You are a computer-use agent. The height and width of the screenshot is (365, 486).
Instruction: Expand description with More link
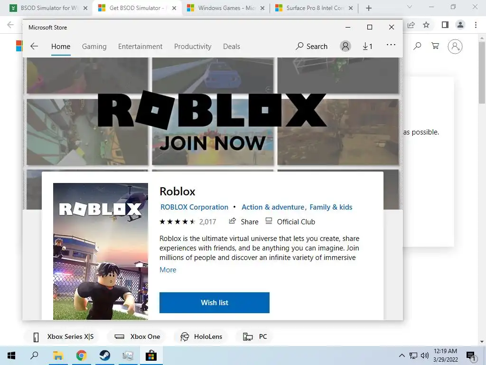pos(168,270)
